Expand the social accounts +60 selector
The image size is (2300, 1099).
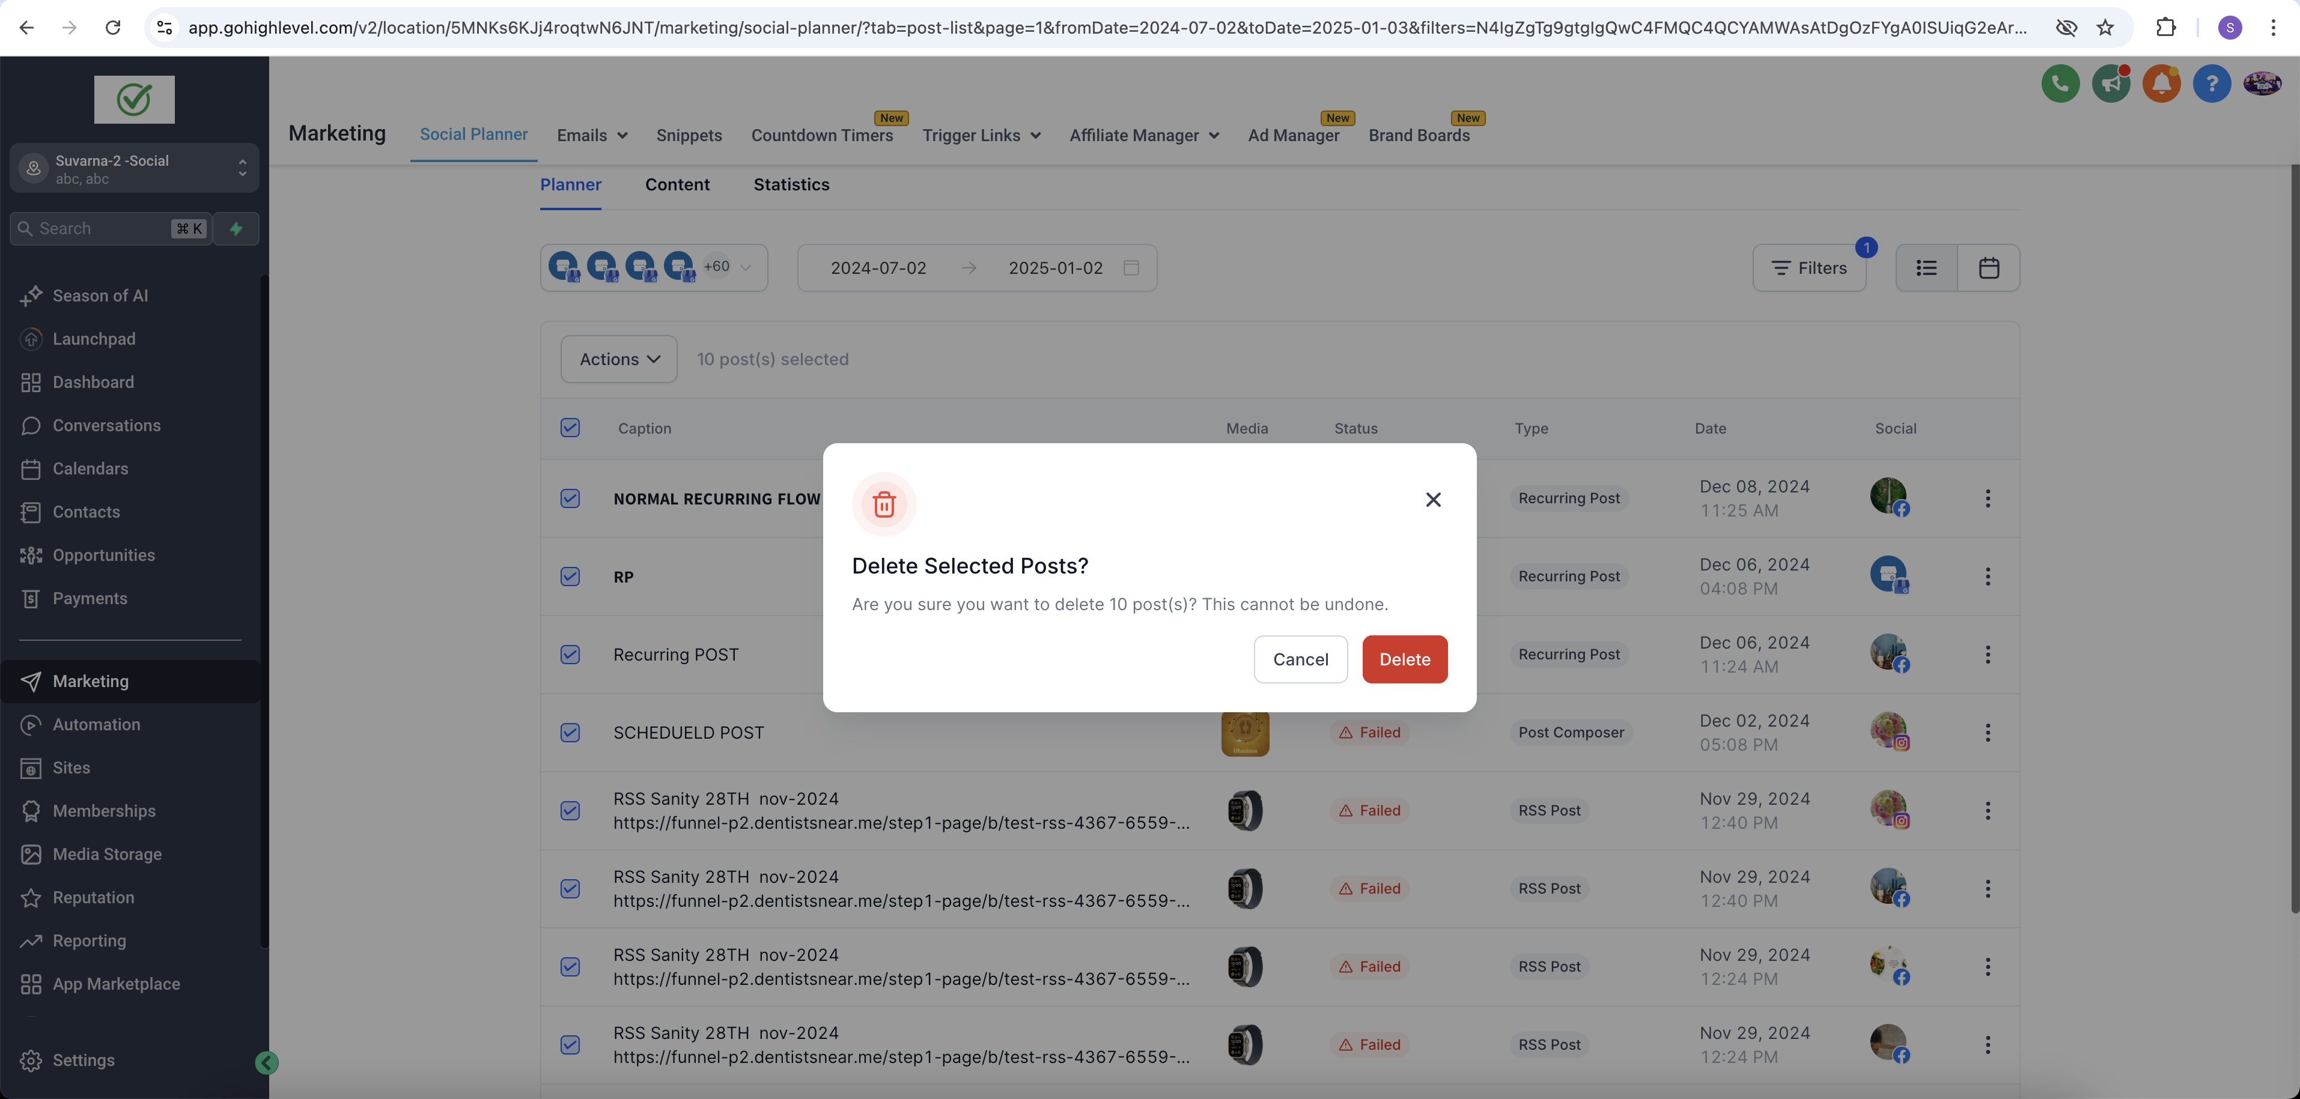(654, 268)
